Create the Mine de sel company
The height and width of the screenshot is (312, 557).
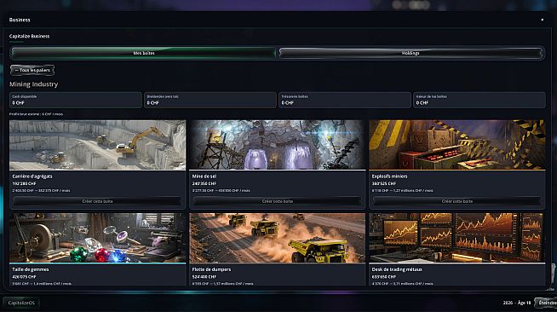[x=278, y=201]
